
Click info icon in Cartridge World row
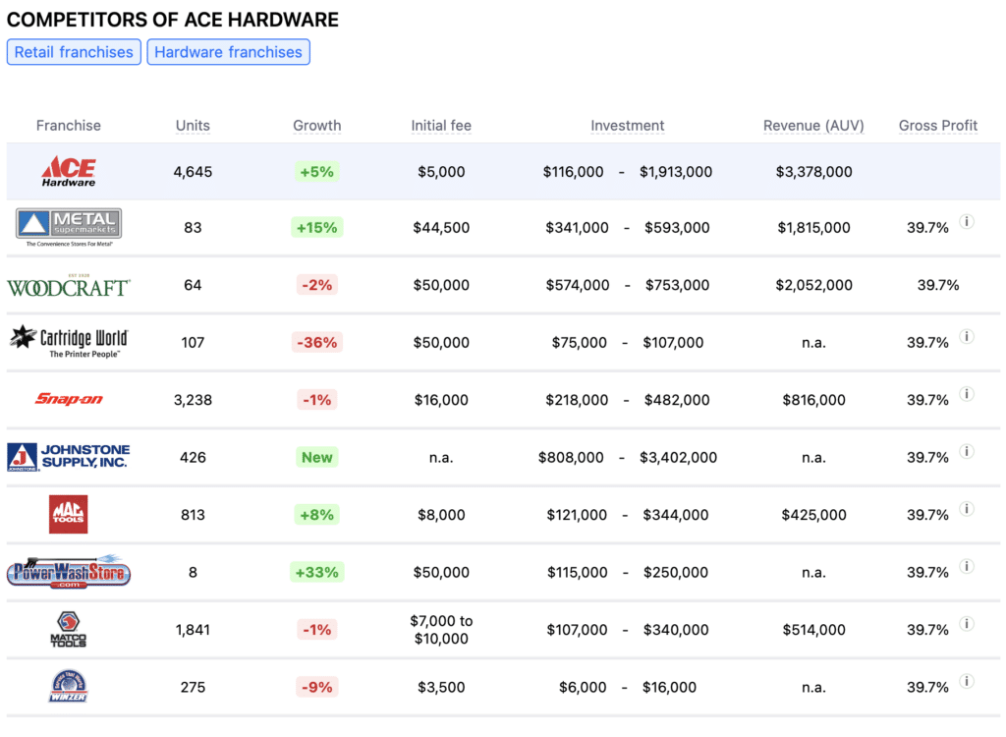967,336
